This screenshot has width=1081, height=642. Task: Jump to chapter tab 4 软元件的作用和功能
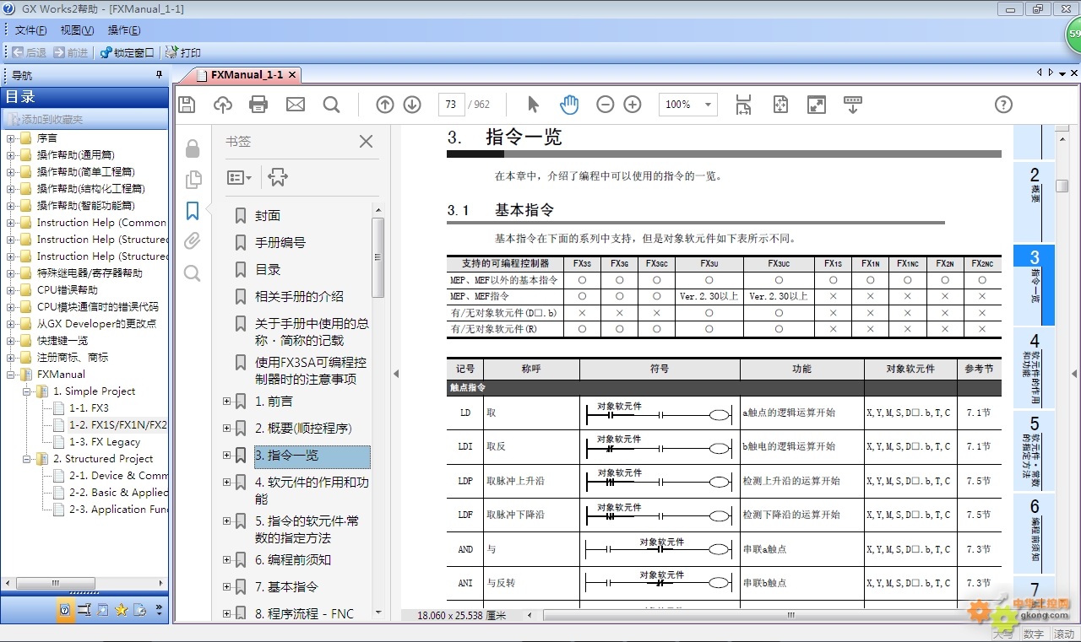tap(1035, 368)
